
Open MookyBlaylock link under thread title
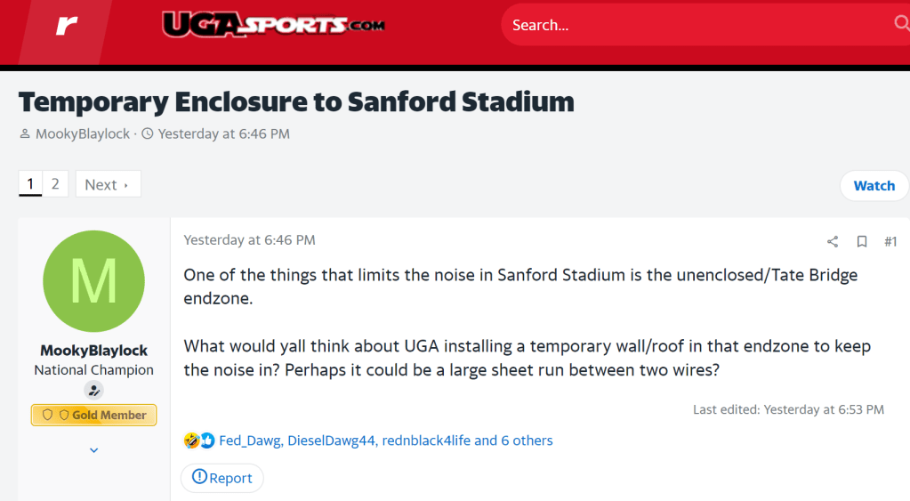pyautogui.click(x=83, y=134)
